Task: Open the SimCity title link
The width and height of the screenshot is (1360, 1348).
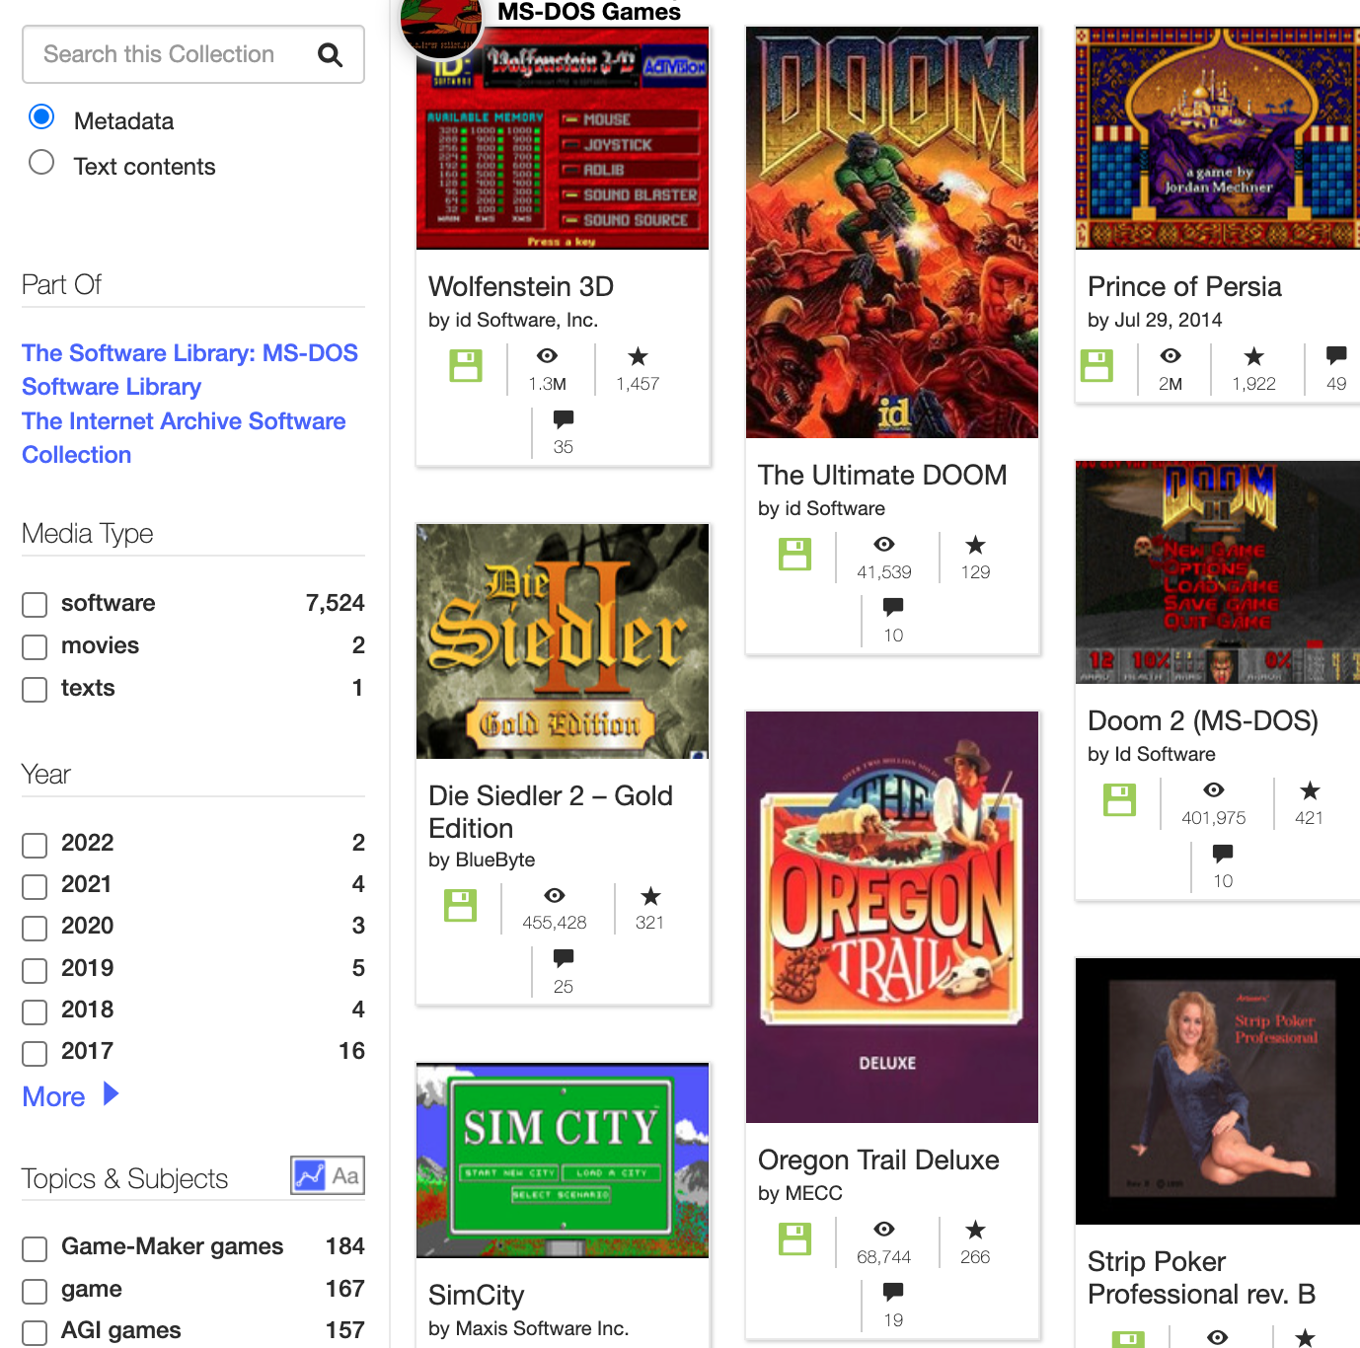Action: click(476, 1295)
